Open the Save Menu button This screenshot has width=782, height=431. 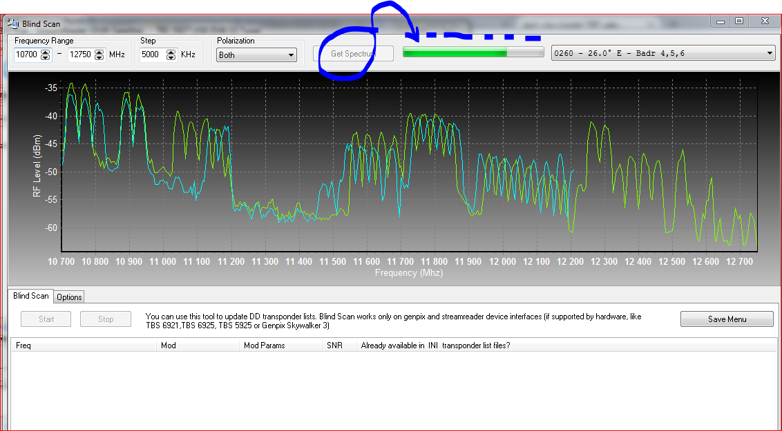tap(727, 319)
